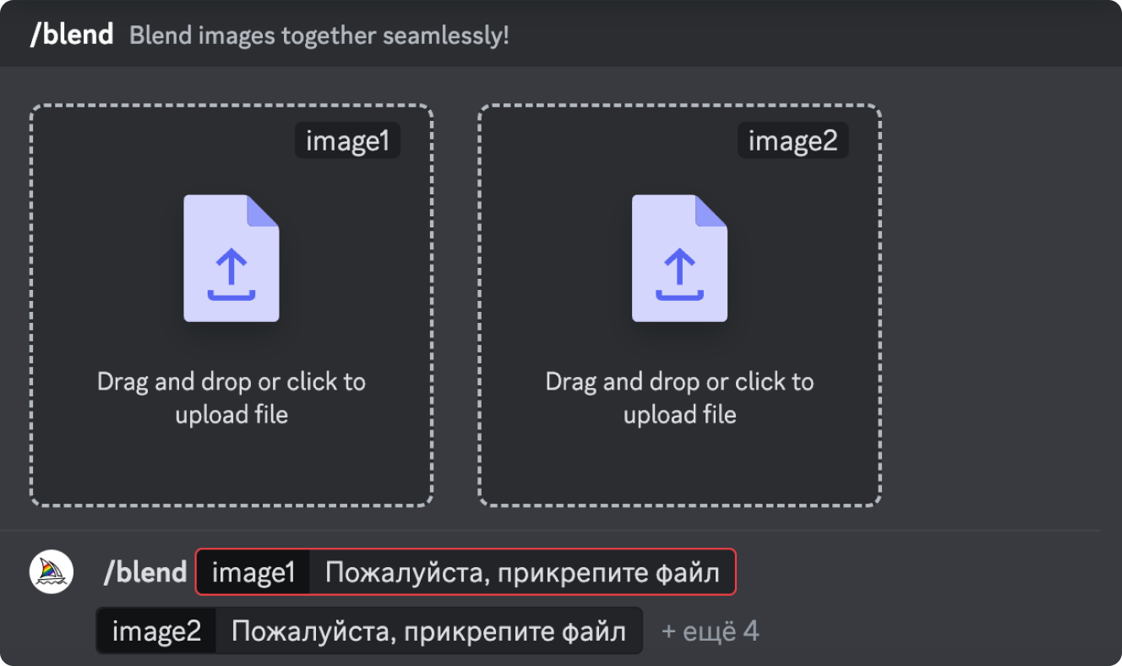Click the Midjourney sailboat avatar

pyautogui.click(x=52, y=571)
